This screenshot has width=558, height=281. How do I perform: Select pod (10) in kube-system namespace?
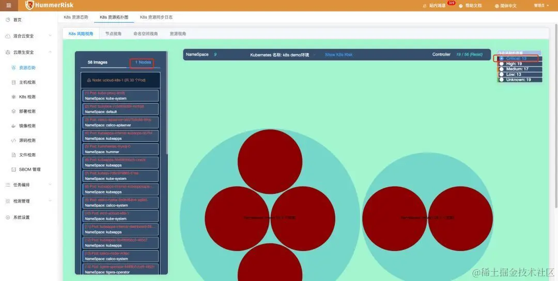click(x=120, y=216)
